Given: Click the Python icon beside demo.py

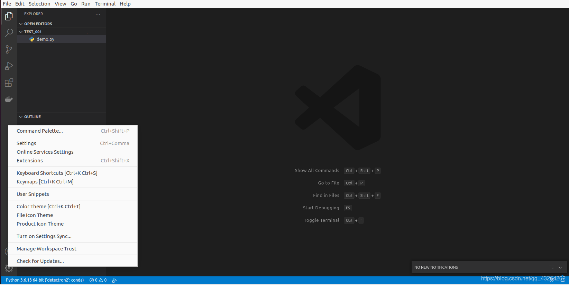Looking at the screenshot, I should click(32, 39).
